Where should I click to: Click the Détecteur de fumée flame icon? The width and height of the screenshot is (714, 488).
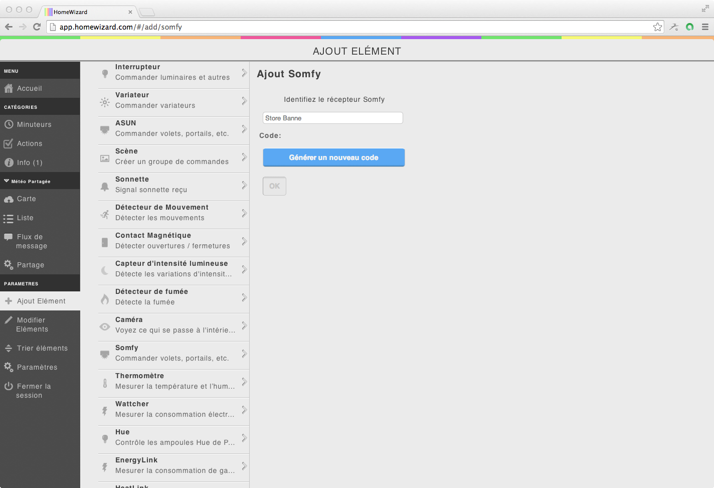pos(105,299)
